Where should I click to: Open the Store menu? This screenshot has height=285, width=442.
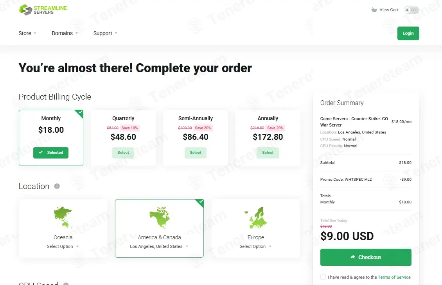[27, 33]
